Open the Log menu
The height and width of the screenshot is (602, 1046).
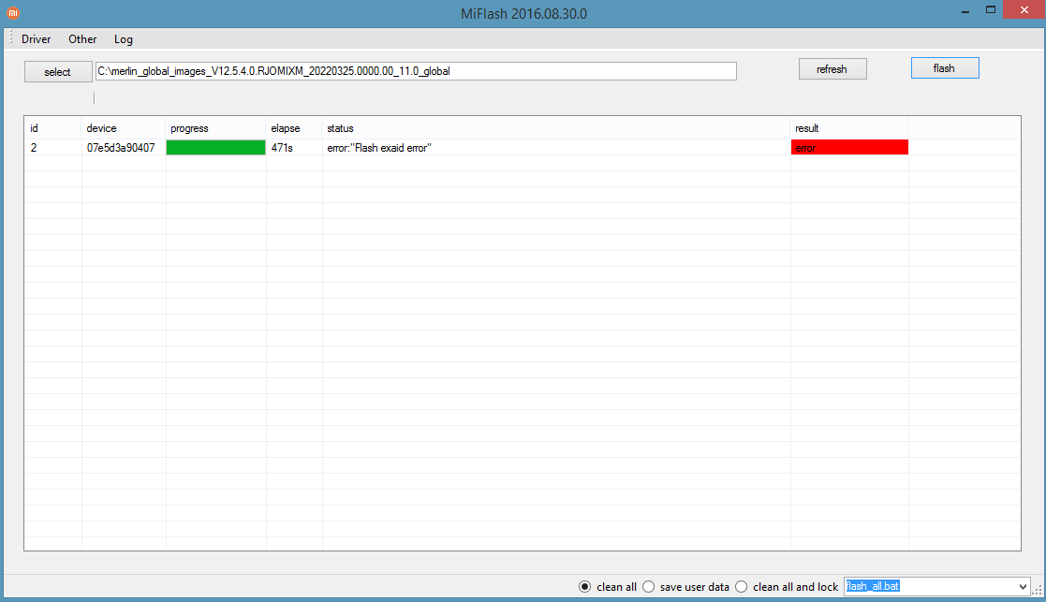point(124,39)
